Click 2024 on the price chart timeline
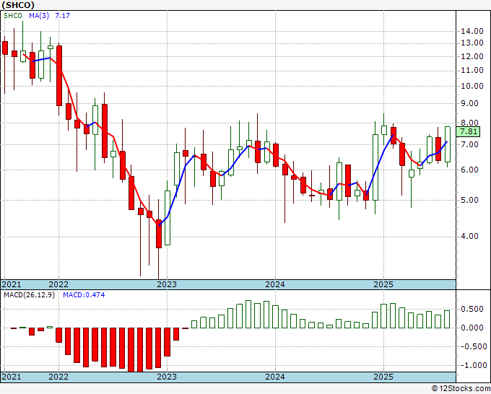Viewport: 491px width, 394px height. pos(275,284)
